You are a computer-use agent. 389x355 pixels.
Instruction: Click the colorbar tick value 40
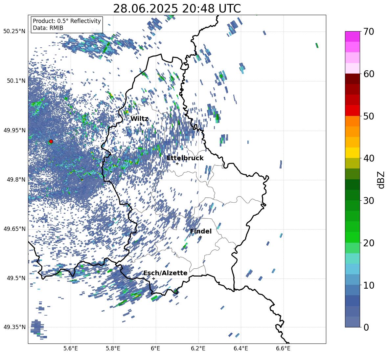coord(369,158)
